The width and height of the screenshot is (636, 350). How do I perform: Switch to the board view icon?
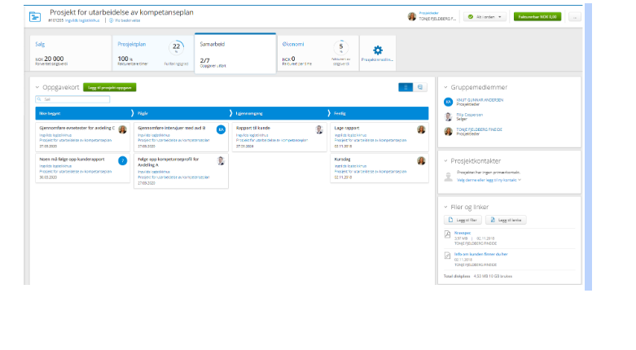coord(406,87)
